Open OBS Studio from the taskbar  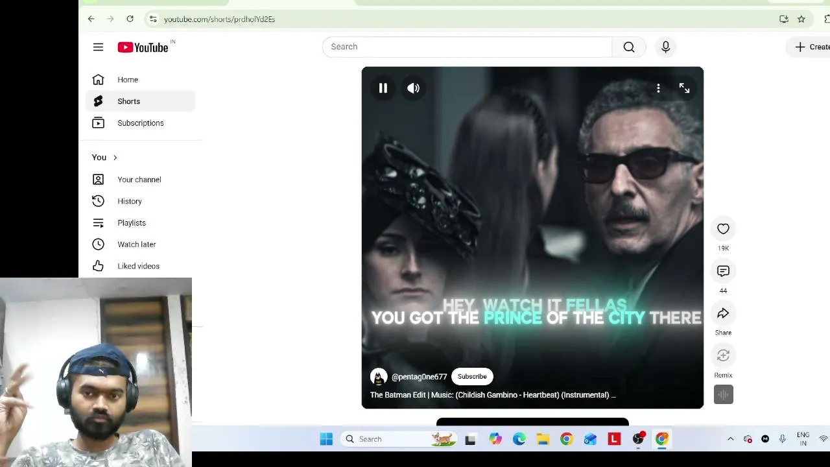tap(638, 439)
